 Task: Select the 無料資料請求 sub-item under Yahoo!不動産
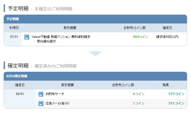click(46, 41)
